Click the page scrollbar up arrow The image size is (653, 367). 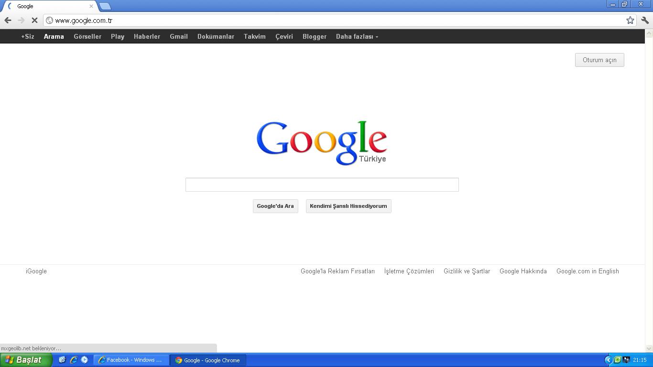[x=649, y=33]
